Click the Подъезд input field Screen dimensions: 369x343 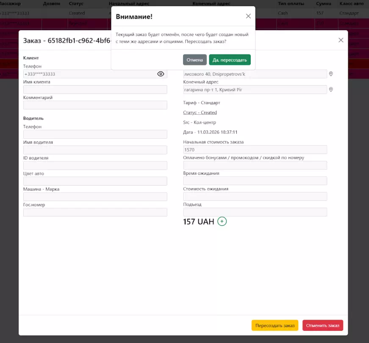[255, 212]
